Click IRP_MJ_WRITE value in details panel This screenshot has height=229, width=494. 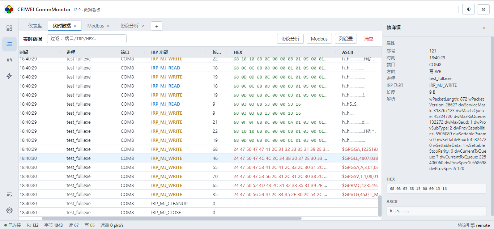(443, 85)
